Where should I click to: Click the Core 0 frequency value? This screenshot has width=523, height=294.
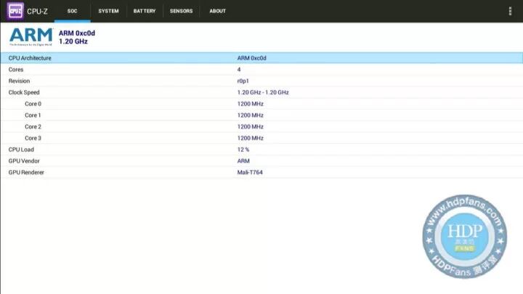tap(250, 104)
